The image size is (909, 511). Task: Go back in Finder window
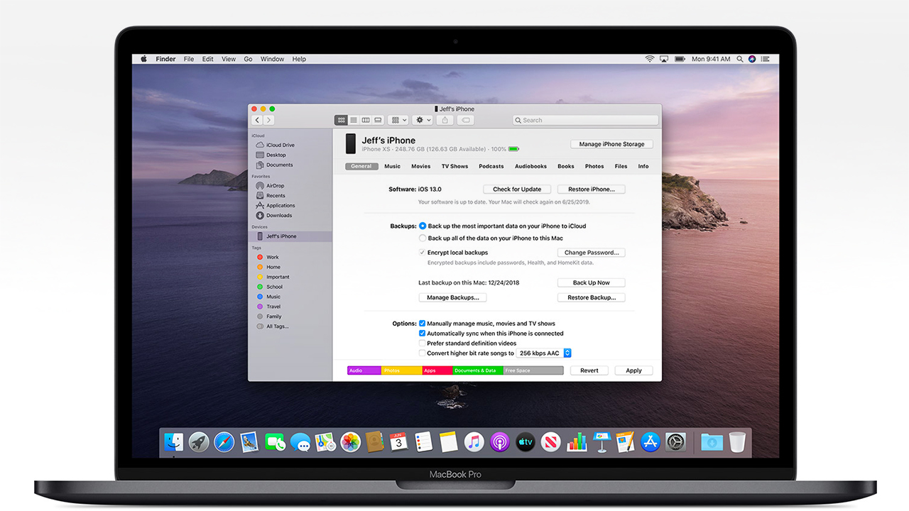pos(258,121)
